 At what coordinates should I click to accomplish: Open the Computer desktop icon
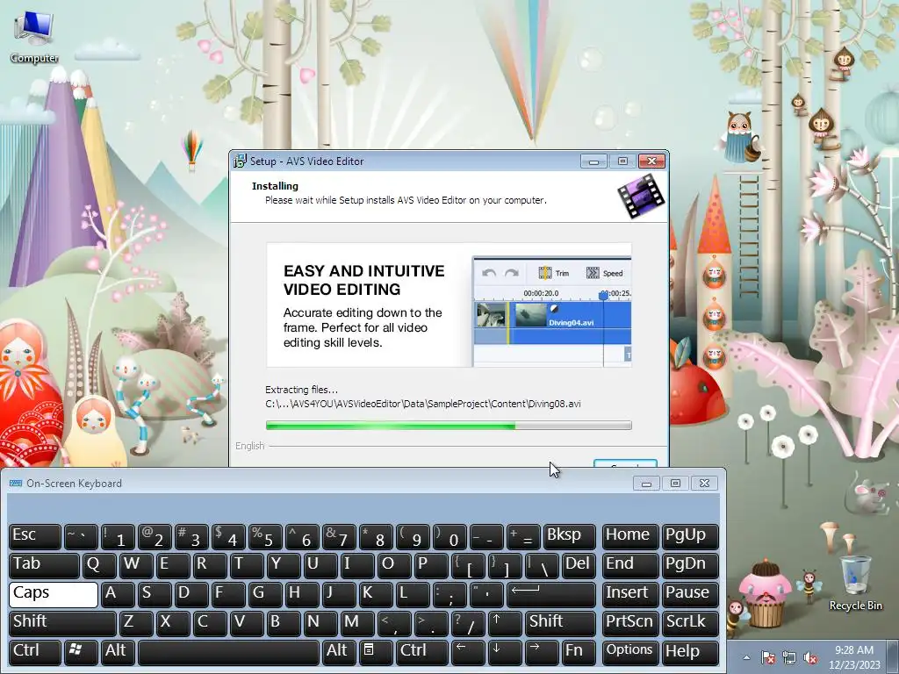(x=34, y=37)
